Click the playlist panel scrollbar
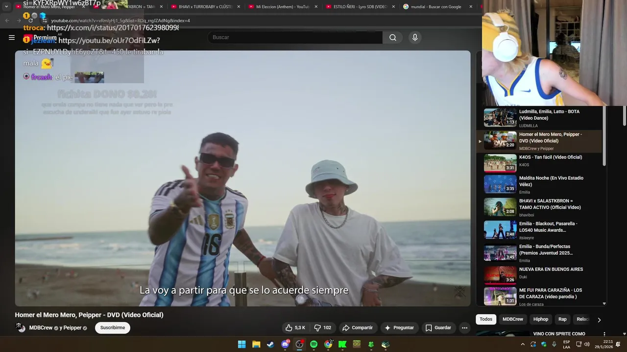627x352 pixels. (604, 137)
